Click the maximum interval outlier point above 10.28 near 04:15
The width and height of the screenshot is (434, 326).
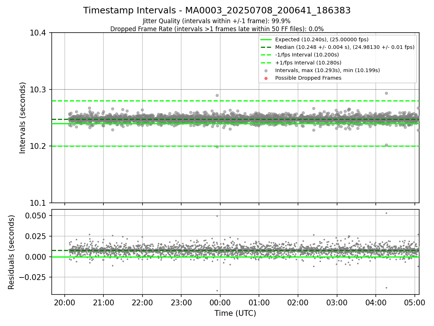(x=386, y=93)
